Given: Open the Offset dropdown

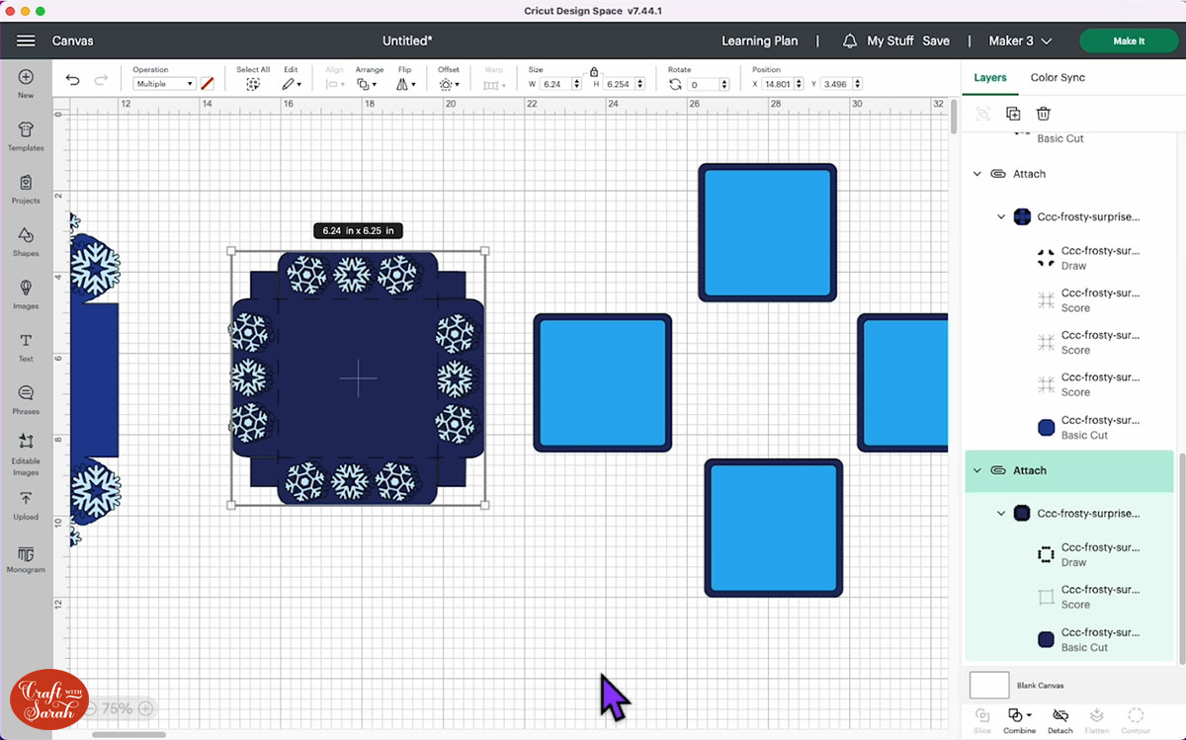Looking at the screenshot, I should [x=449, y=84].
